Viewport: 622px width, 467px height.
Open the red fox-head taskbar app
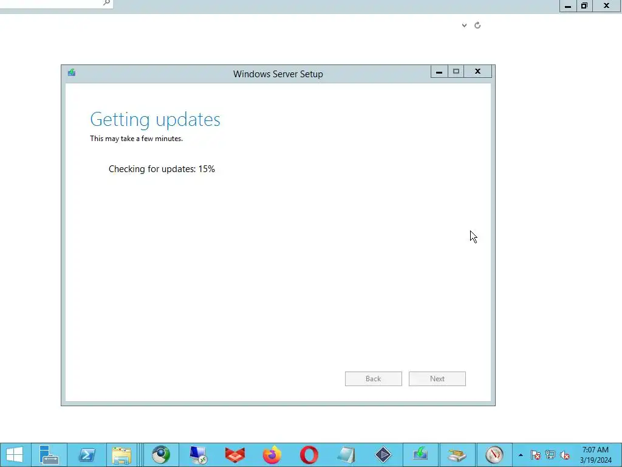pos(235,455)
